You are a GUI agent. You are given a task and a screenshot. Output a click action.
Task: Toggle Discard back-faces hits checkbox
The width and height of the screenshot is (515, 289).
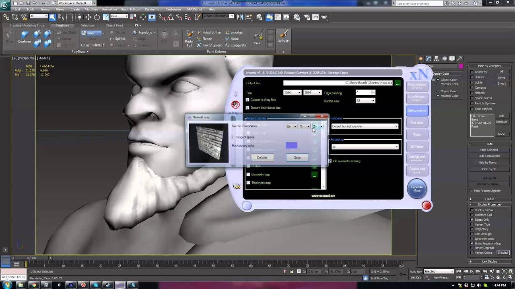click(247, 108)
